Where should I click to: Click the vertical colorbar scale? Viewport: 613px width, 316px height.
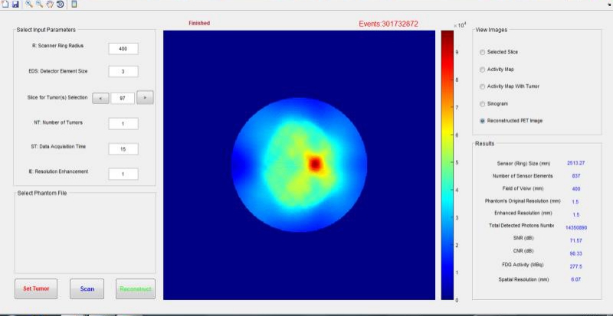(x=446, y=165)
